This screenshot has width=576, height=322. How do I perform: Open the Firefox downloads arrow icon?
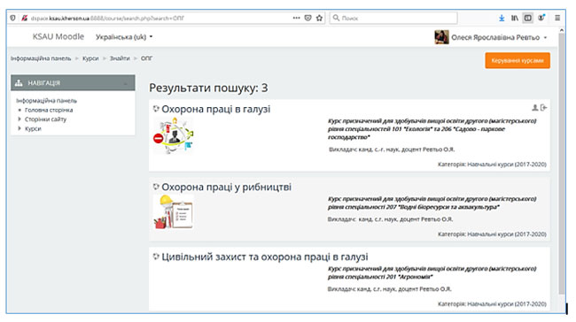(502, 18)
